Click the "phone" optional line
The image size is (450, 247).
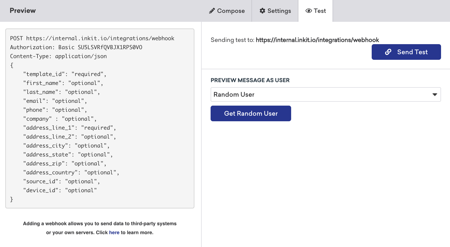point(55,110)
